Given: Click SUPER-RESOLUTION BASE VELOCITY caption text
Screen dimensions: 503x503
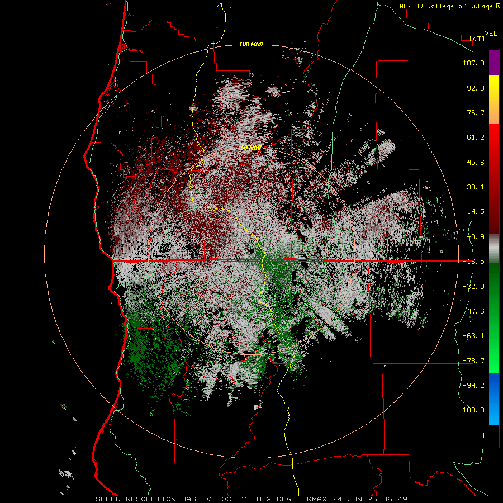Looking at the screenshot, I should [171, 499].
